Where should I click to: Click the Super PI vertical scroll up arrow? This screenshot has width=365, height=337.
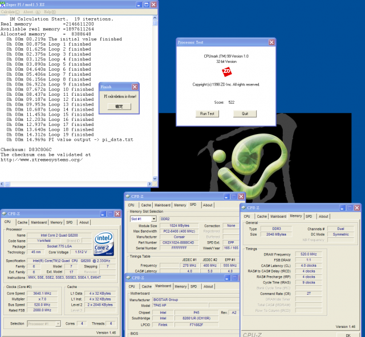155,18
